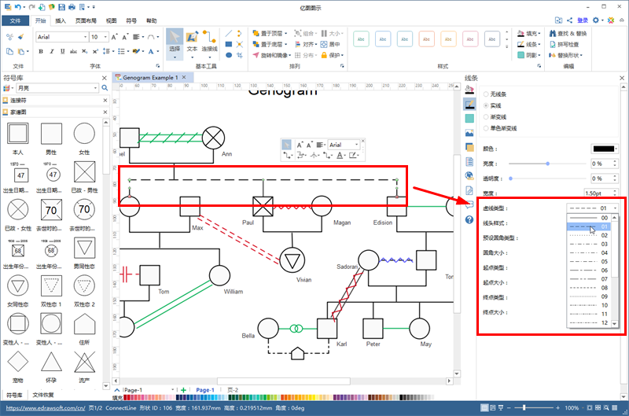Activate the 连接线 connector tool
The height and width of the screenshot is (416, 629).
(x=209, y=43)
